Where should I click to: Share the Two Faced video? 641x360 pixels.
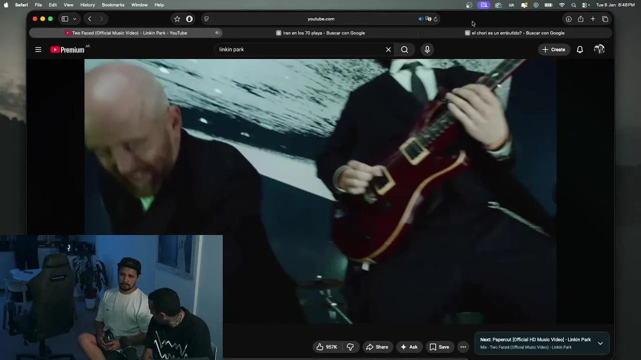(x=377, y=347)
